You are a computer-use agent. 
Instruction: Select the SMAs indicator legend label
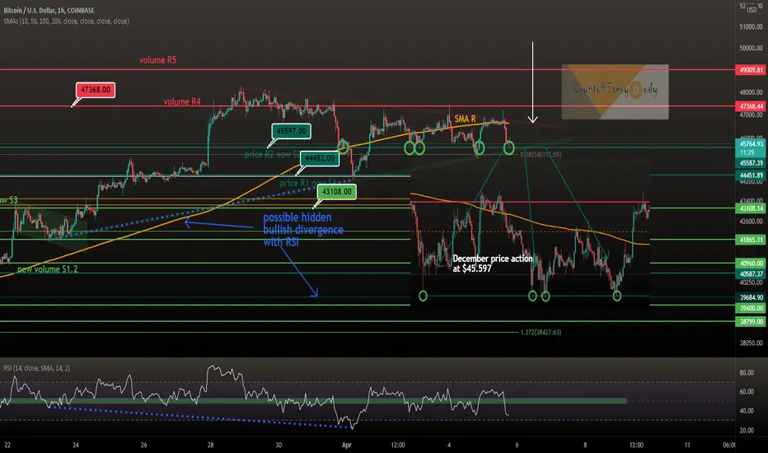point(66,21)
